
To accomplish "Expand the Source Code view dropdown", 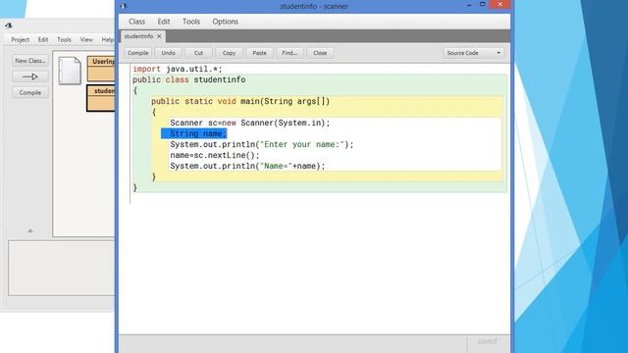I will [x=473, y=53].
